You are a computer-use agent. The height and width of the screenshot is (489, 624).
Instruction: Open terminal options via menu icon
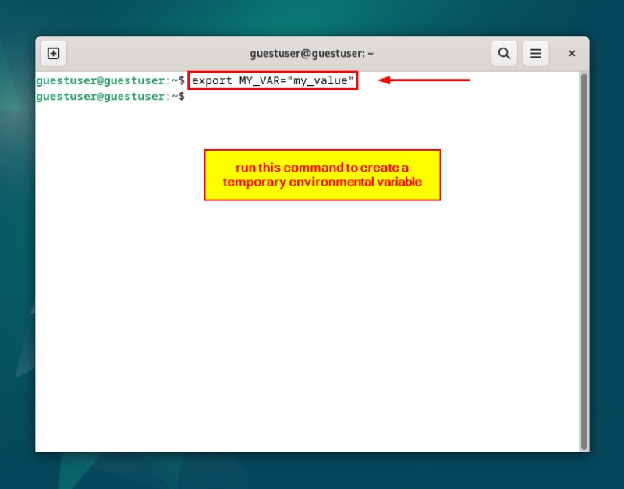point(536,53)
